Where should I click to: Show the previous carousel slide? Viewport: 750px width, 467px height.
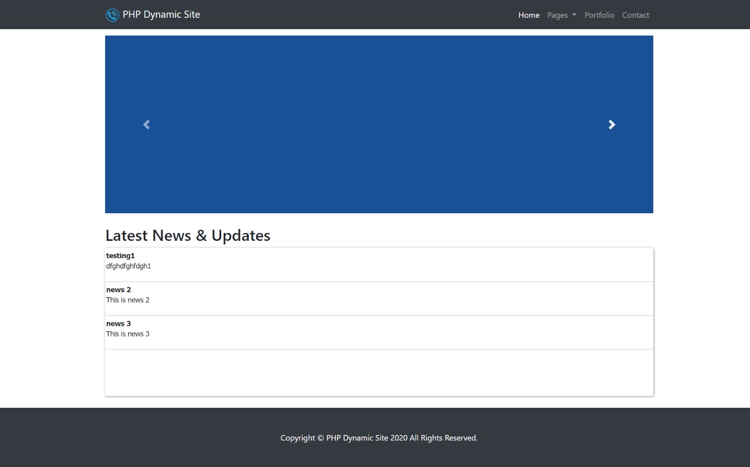point(146,124)
